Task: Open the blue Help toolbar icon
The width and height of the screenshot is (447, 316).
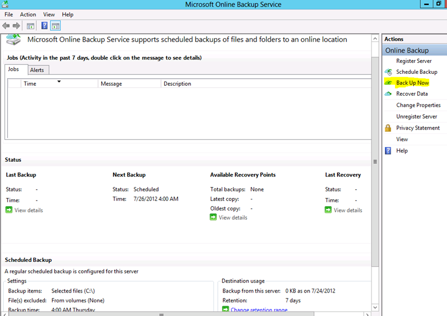Action: 44,26
